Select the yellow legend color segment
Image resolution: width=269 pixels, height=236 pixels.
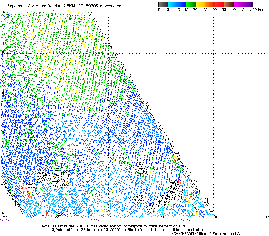click(x=201, y=4)
